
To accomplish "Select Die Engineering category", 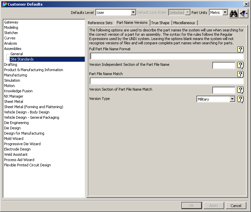I will coord(16,123).
